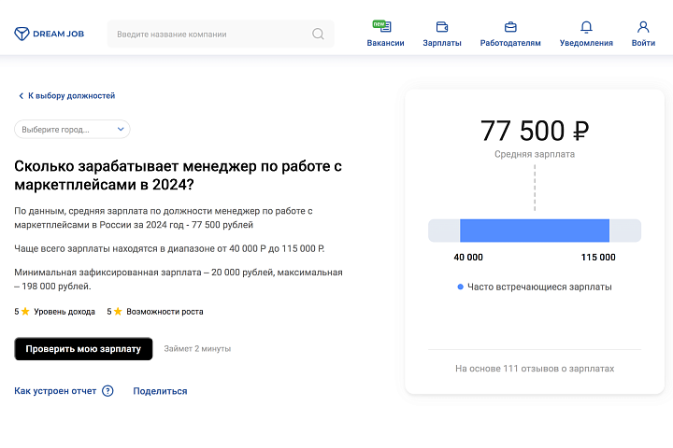The width and height of the screenshot is (673, 448).
Task: Open the Как устроен отчет link
Action: pyautogui.click(x=55, y=391)
